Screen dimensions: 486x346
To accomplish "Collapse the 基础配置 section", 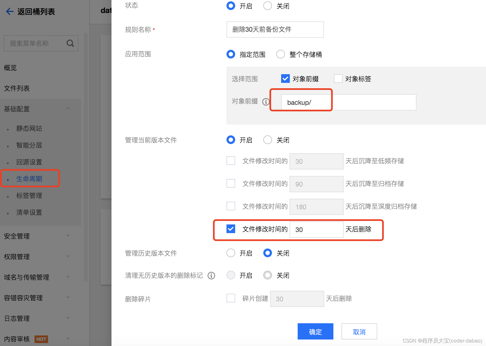I will coord(68,108).
